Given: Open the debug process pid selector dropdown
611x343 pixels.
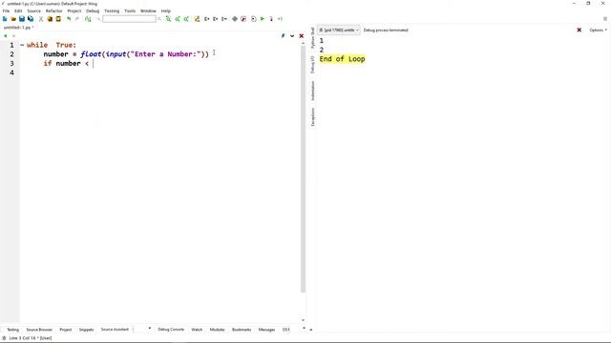Looking at the screenshot, I should tap(339, 30).
